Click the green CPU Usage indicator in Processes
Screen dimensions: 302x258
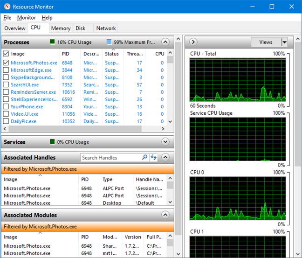(53, 42)
